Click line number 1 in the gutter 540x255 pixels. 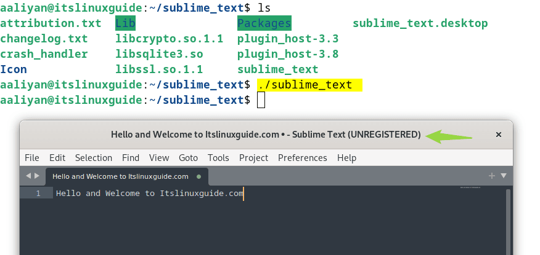[38, 194]
